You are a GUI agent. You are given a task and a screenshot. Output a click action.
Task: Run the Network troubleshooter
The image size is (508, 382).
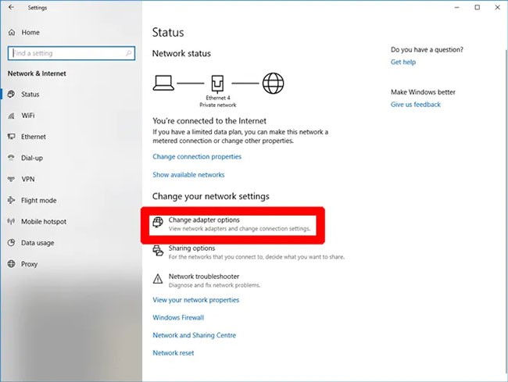[203, 277]
